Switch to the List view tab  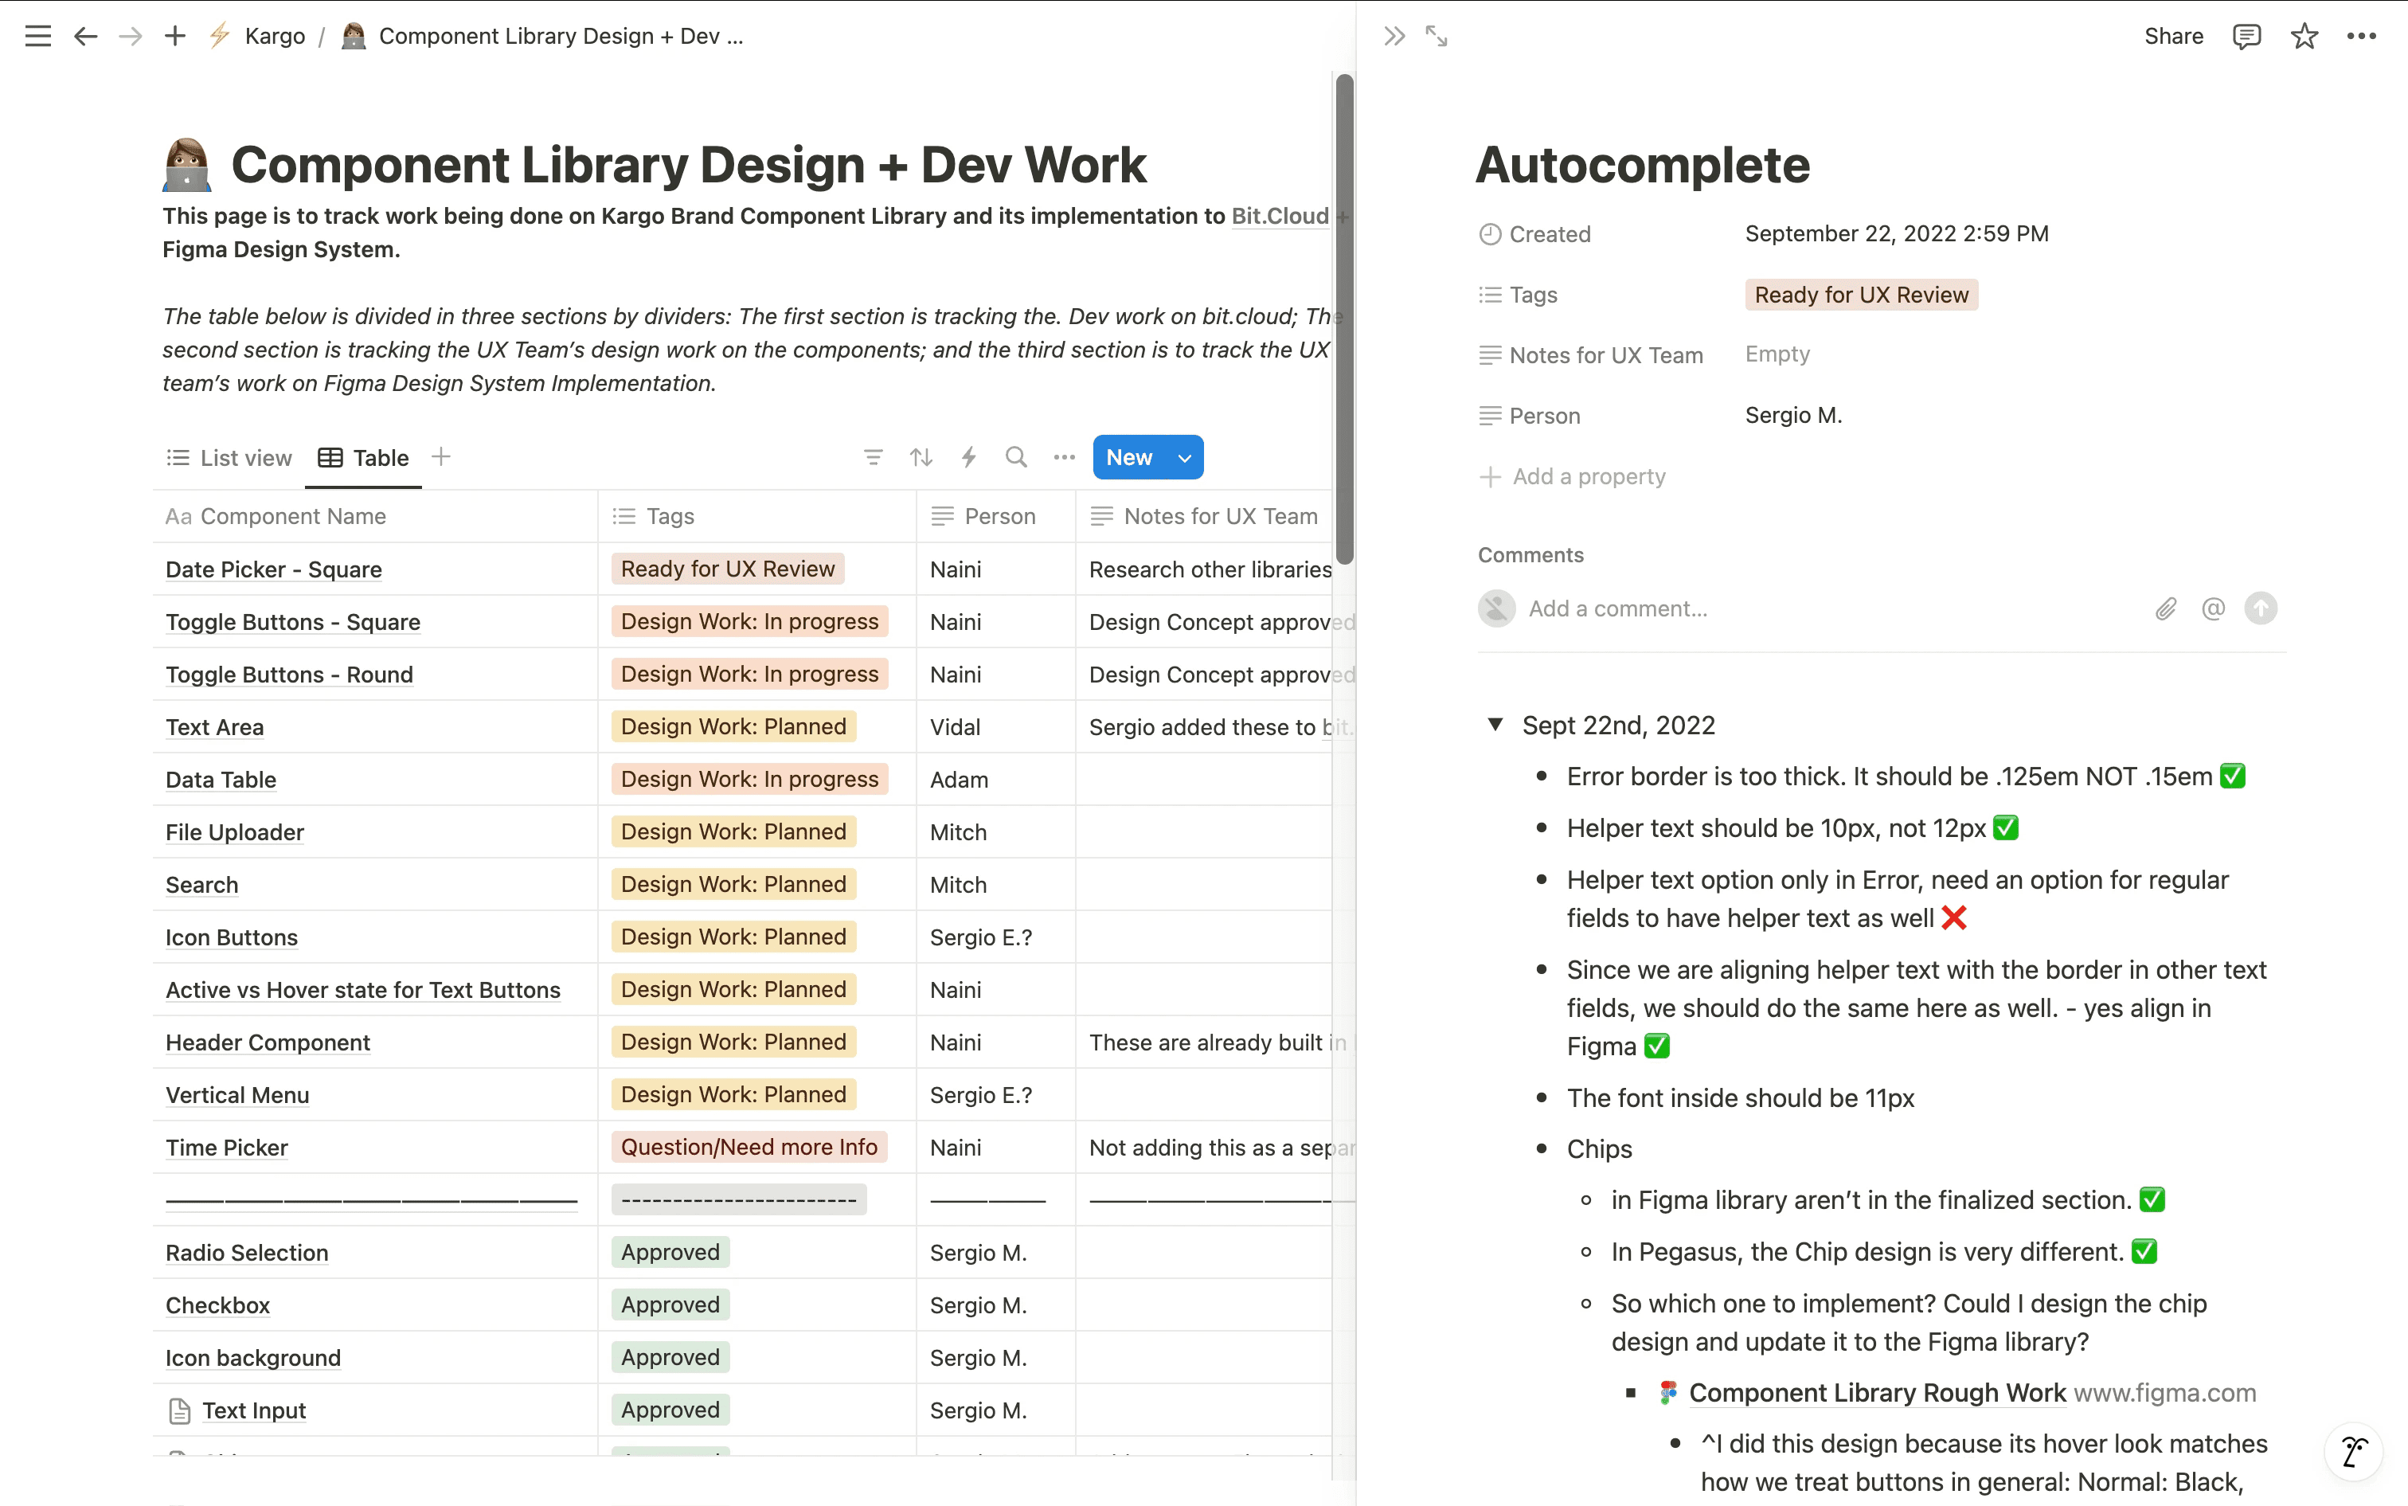tap(229, 458)
